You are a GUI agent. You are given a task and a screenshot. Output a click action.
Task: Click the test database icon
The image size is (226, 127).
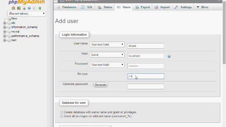tap(10, 41)
